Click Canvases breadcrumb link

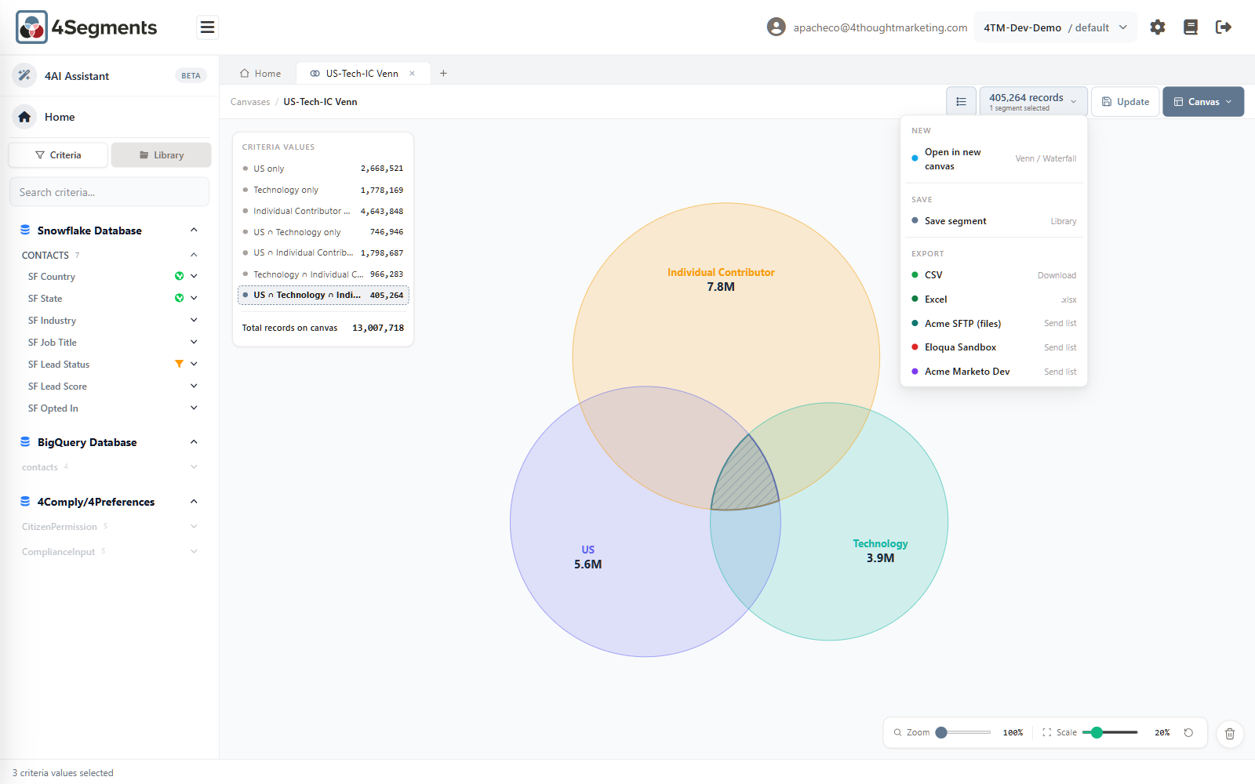pos(250,102)
